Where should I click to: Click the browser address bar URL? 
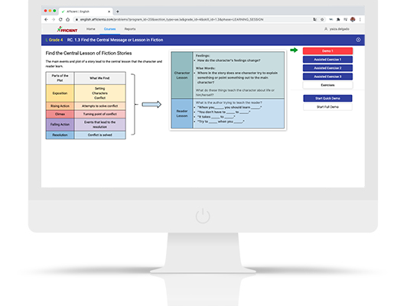[x=171, y=19]
